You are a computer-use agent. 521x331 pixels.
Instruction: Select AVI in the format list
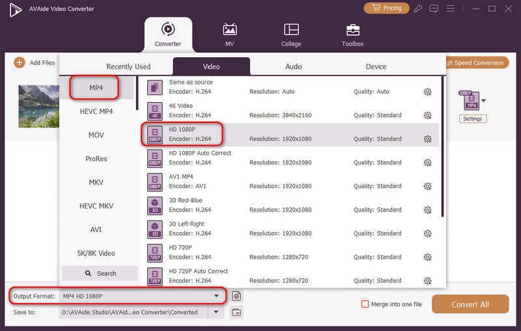pos(96,230)
